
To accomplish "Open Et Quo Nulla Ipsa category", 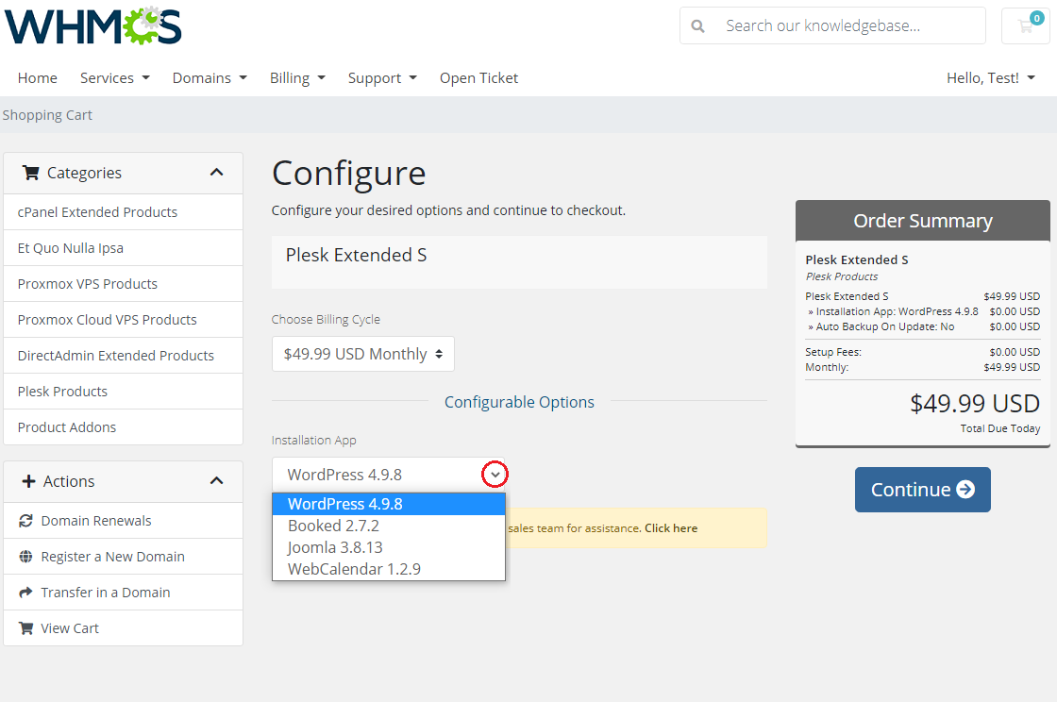I will [123, 248].
